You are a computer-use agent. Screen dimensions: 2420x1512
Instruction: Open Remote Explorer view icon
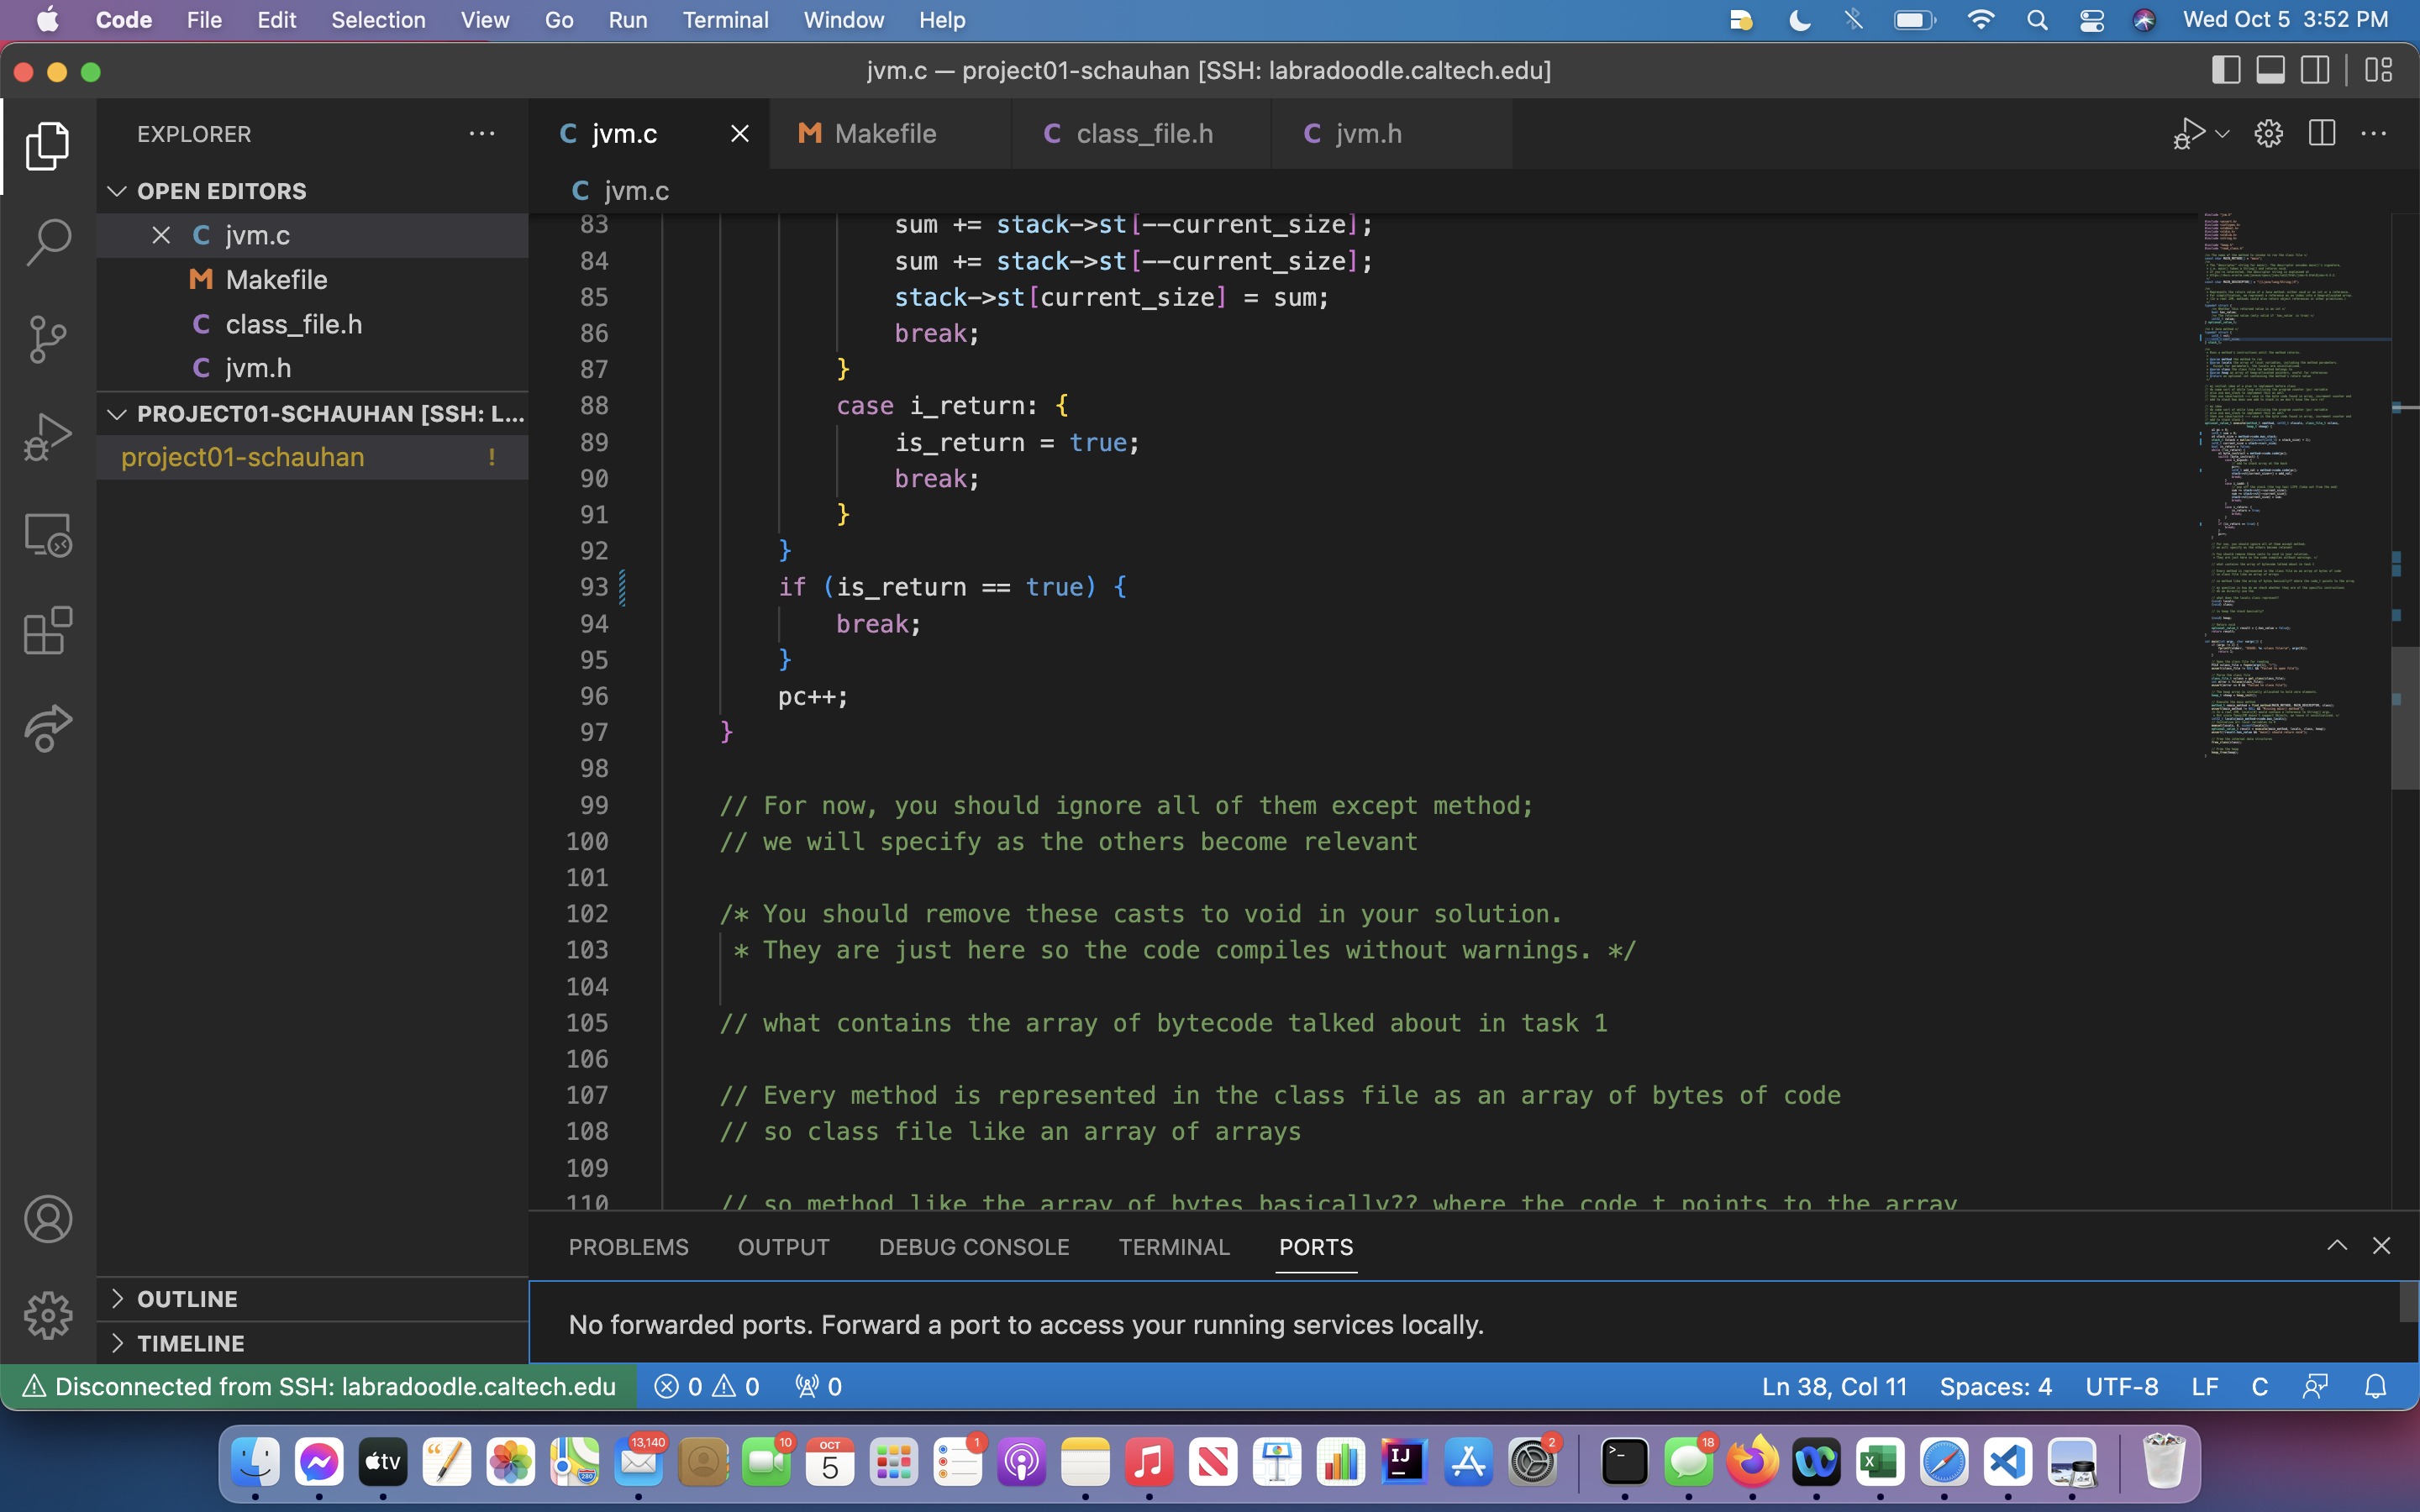coord(48,535)
